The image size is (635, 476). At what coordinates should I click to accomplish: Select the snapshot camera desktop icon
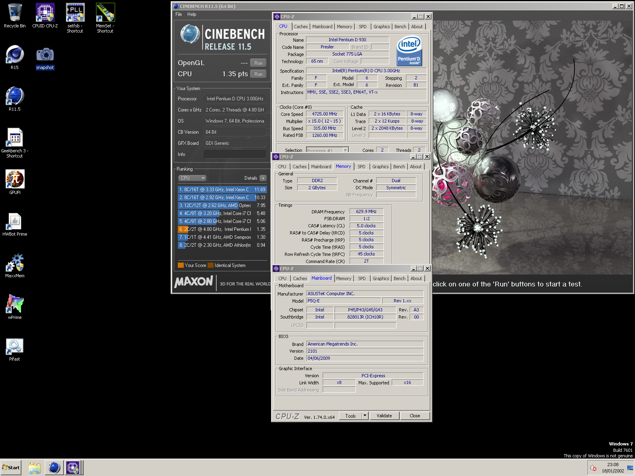(x=45, y=58)
